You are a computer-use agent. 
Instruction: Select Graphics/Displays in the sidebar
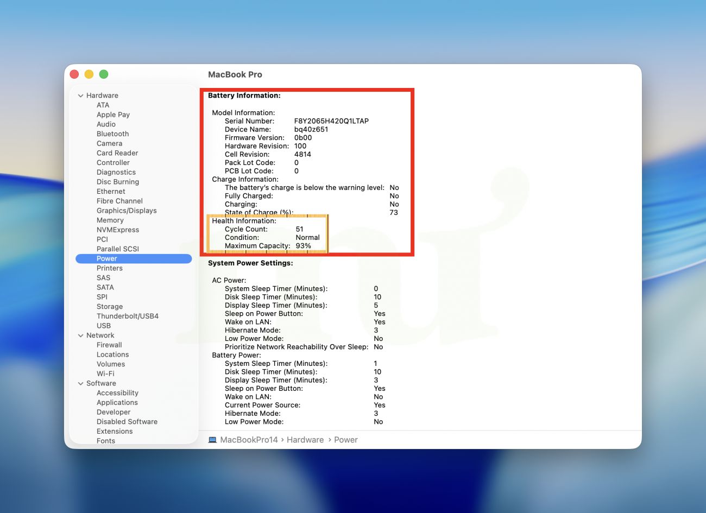tap(127, 211)
